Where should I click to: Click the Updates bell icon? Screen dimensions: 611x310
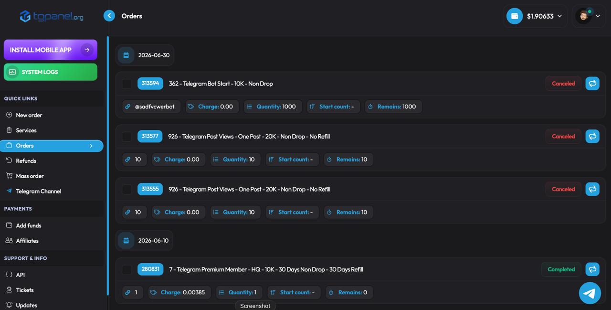pos(9,305)
